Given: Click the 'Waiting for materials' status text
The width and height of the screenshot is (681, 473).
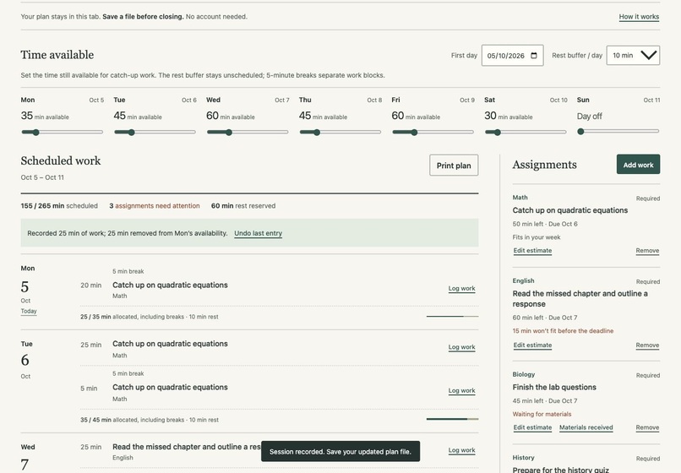Looking at the screenshot, I should tap(542, 415).
